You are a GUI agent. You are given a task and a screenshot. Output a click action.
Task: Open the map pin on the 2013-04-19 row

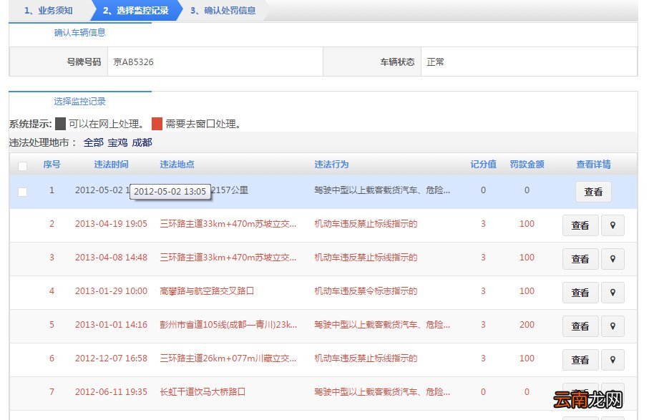613,225
